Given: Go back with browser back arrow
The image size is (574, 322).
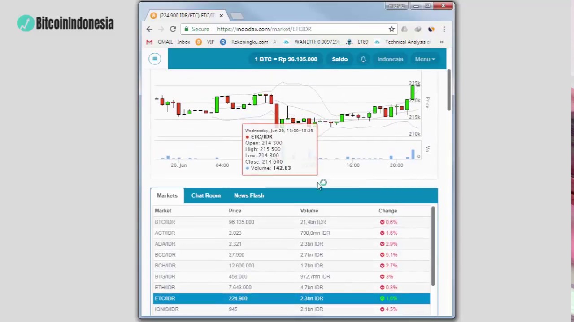Looking at the screenshot, I should [x=149, y=29].
